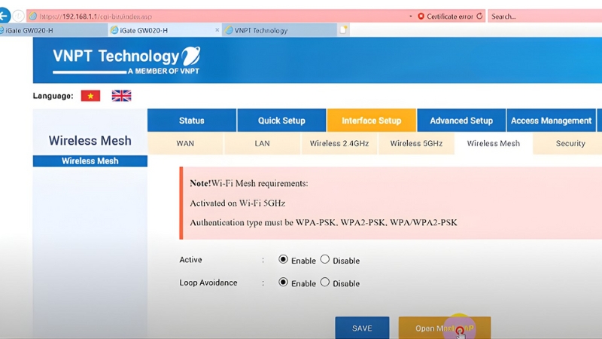
Task: Click the SAVE button
Action: click(x=362, y=328)
